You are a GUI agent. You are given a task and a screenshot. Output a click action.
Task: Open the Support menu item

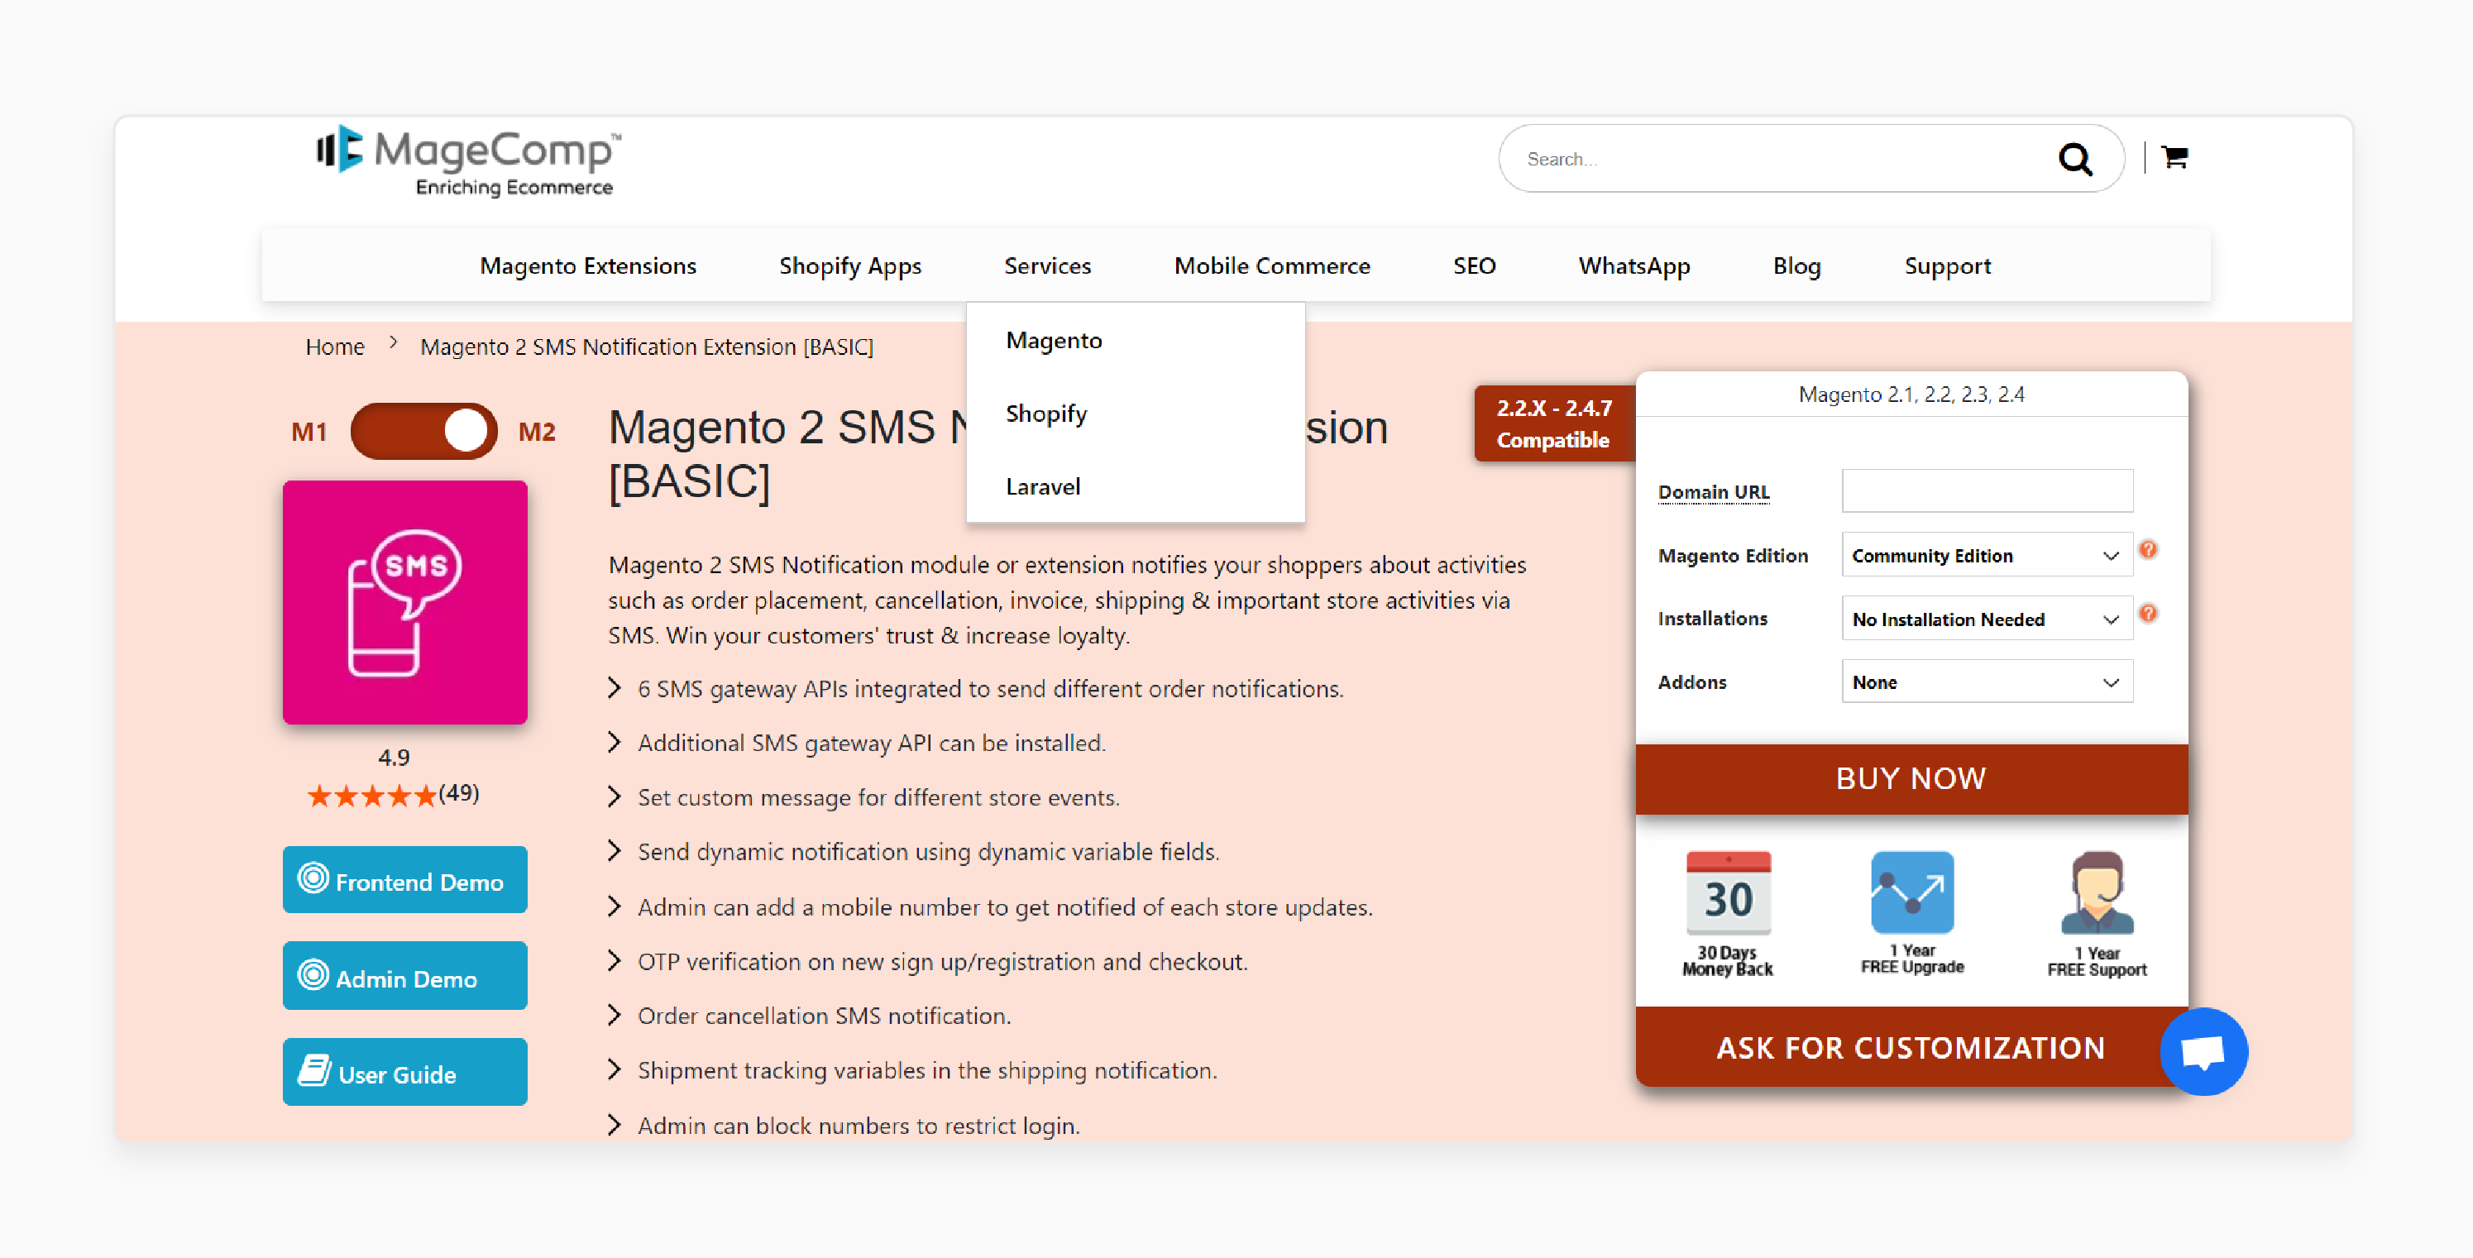(1947, 266)
